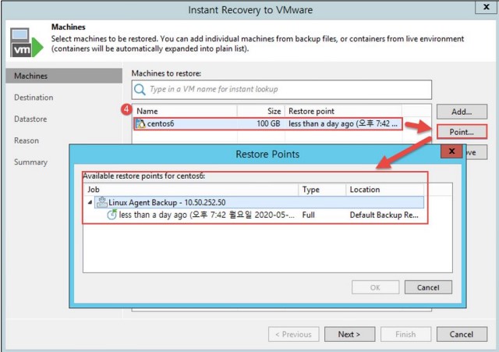Click the centos6 Linux penguin icon
This screenshot has width=499, height=352.
(x=140, y=123)
